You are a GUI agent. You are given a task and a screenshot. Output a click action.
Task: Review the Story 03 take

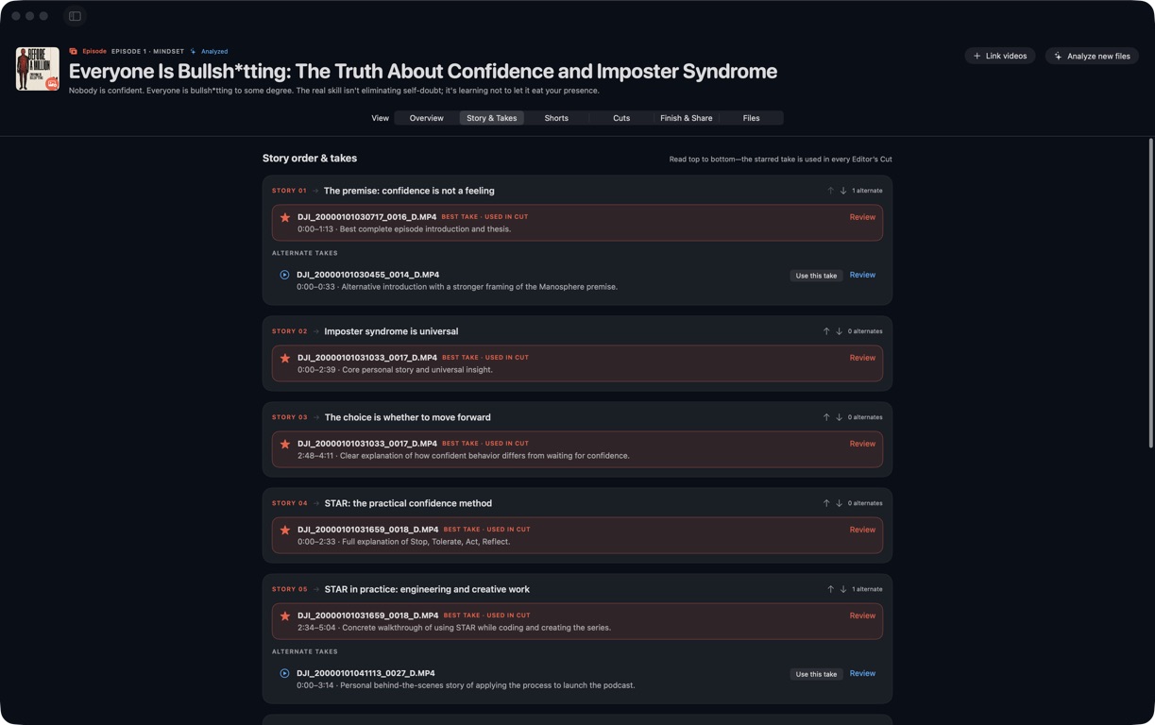(862, 444)
